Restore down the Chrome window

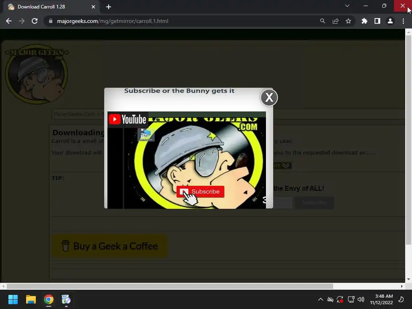pyautogui.click(x=384, y=6)
